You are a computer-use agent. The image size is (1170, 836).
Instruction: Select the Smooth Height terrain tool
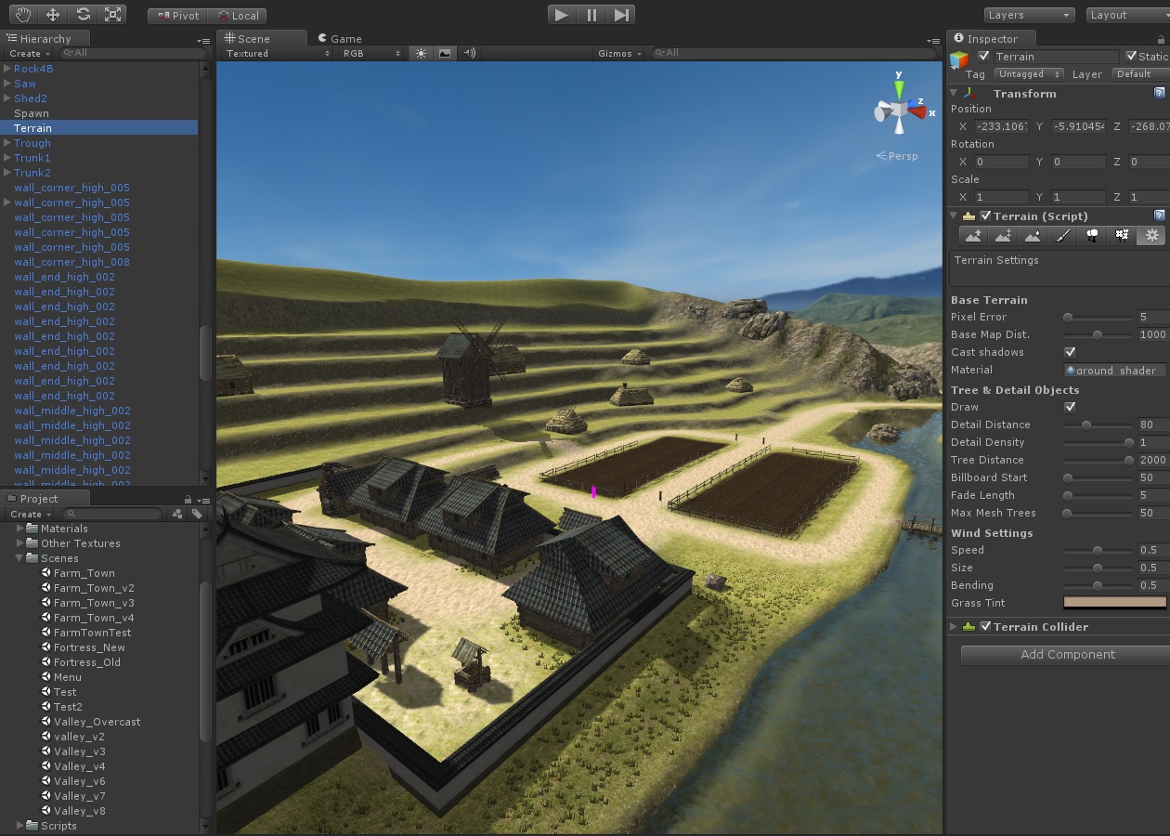(1033, 235)
